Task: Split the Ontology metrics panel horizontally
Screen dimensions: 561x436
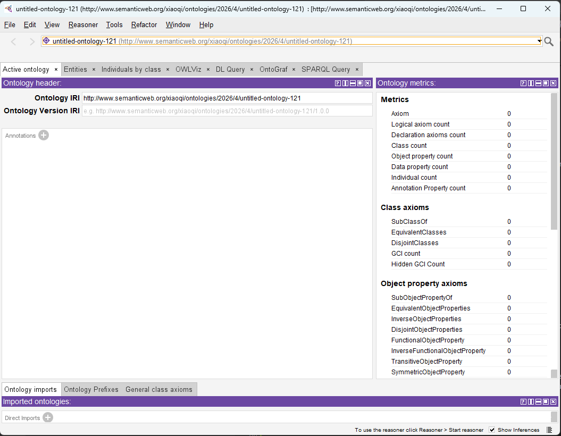Action: pos(539,83)
